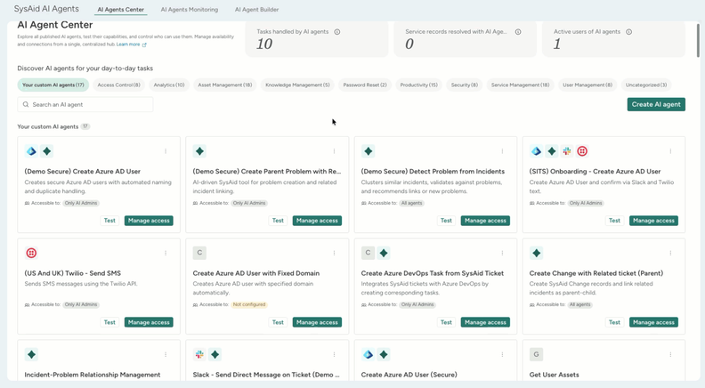Filter by User Management (8) category

point(587,85)
